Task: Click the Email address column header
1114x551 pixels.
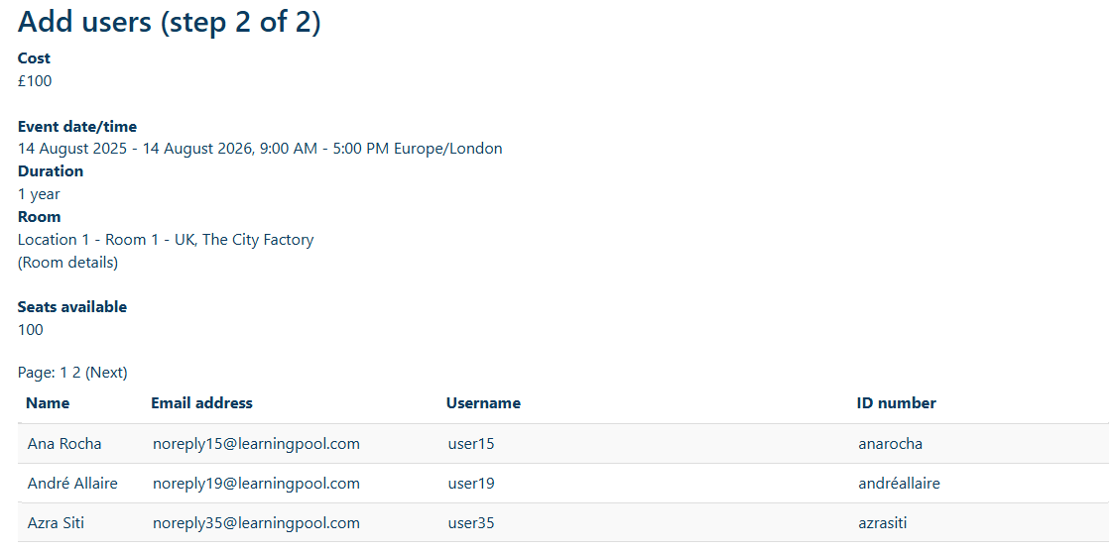Action: 201,403
